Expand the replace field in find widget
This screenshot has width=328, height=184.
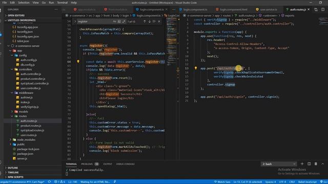coord(75,21)
